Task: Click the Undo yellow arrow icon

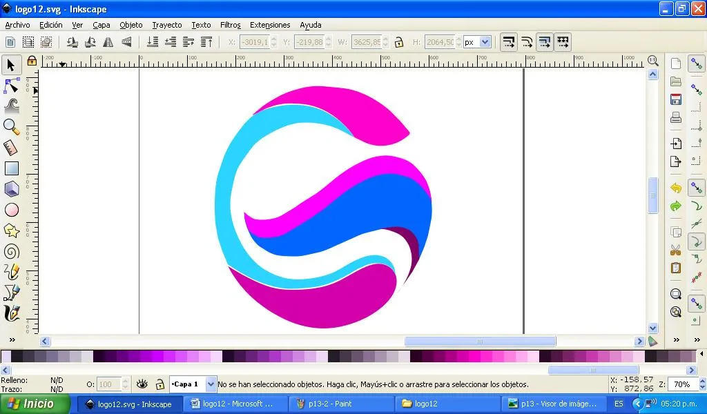Action: pyautogui.click(x=675, y=188)
